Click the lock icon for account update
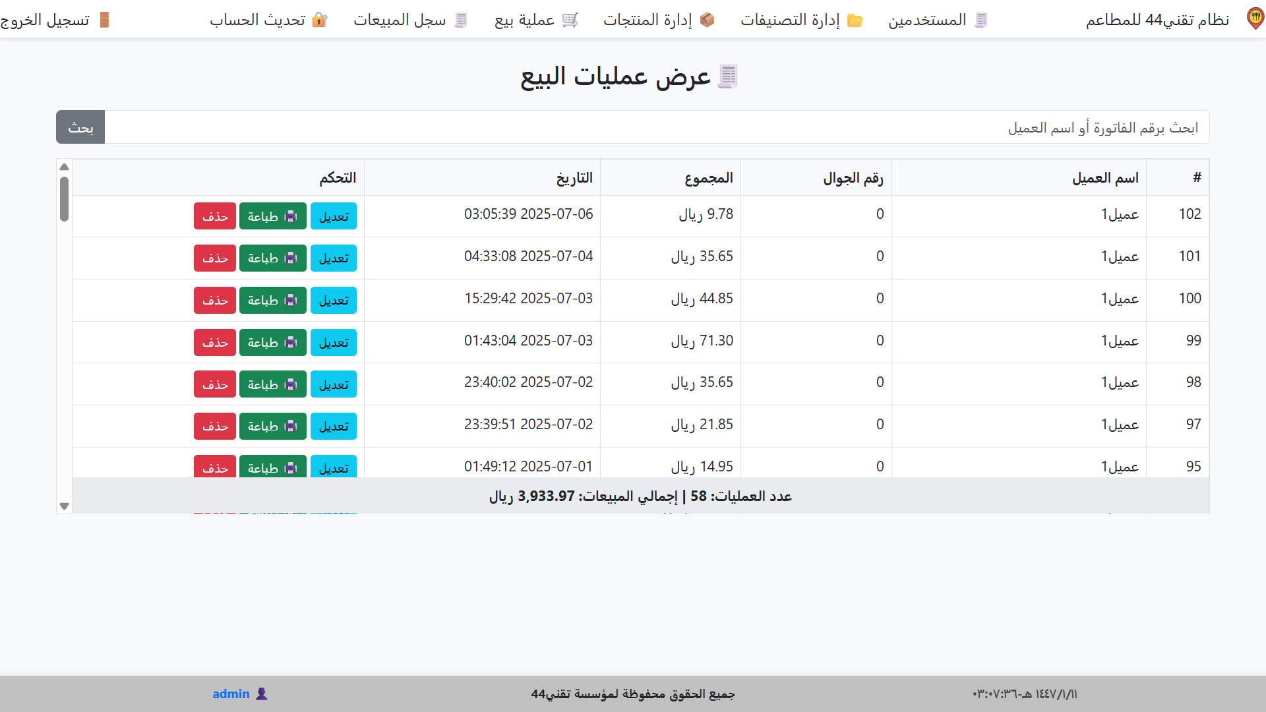The image size is (1266, 712). pyautogui.click(x=320, y=20)
